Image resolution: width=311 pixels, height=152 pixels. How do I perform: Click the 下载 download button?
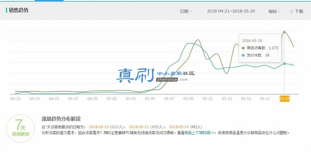click(297, 11)
